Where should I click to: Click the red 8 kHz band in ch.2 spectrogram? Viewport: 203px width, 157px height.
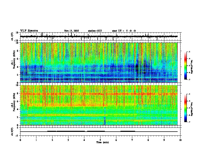pyautogui.click(x=99, y=94)
